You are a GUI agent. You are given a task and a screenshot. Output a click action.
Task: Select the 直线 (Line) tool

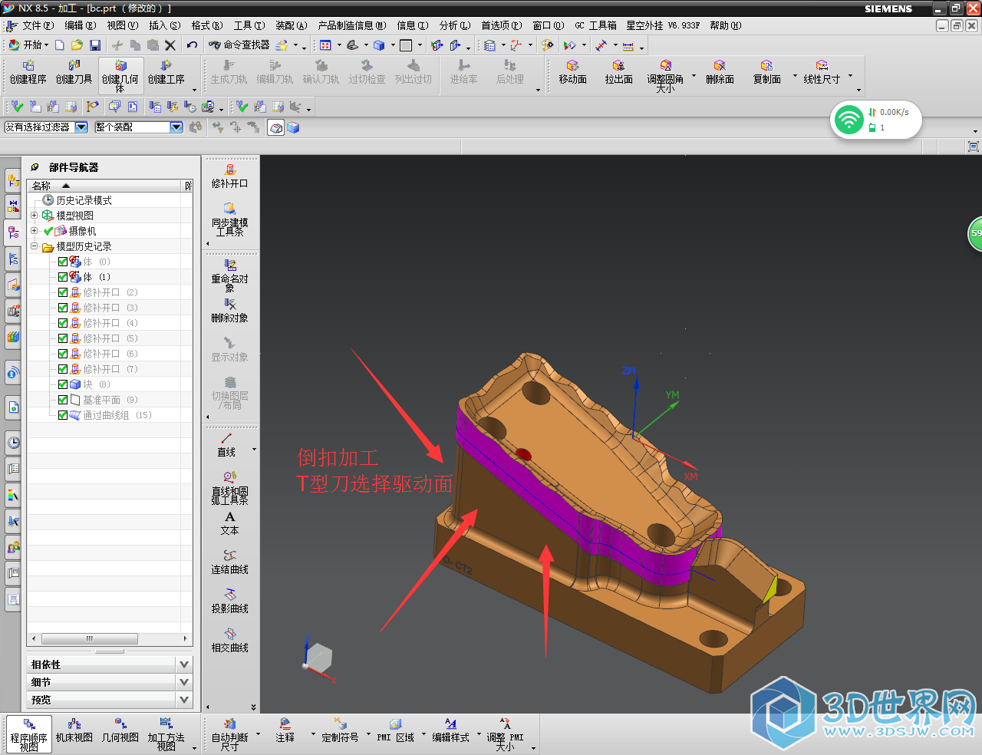tap(226, 445)
